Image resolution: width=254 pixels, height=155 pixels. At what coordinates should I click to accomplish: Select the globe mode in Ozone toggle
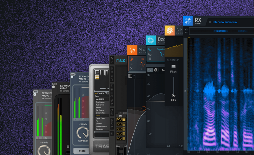156,70
